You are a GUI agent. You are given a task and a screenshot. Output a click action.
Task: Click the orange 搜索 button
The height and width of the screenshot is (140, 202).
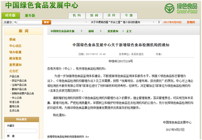click(46, 22)
